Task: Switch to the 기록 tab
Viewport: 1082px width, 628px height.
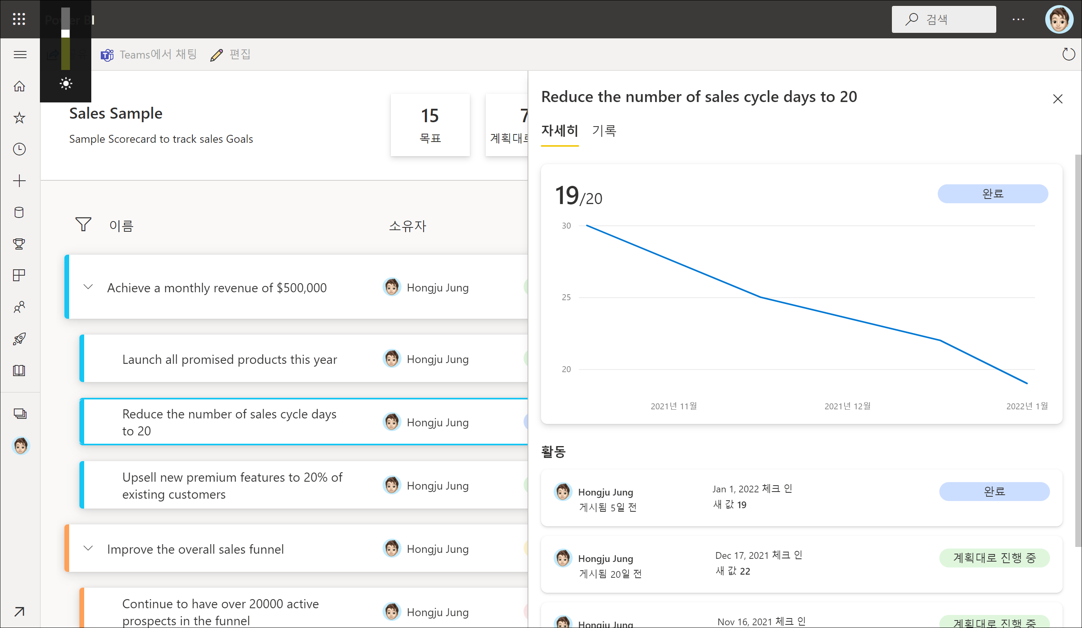Action: [604, 131]
